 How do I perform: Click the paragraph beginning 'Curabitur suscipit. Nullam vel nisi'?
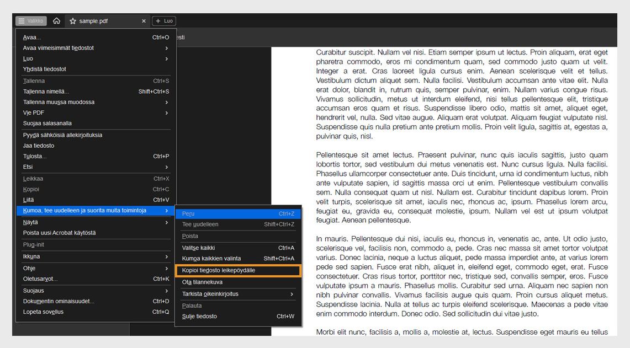(x=462, y=94)
